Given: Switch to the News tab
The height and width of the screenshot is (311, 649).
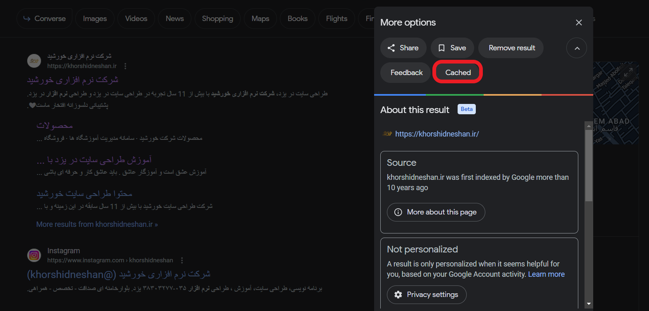Looking at the screenshot, I should pyautogui.click(x=174, y=19).
